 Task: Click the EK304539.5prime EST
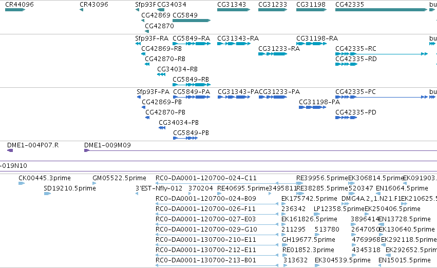coord(317,266)
